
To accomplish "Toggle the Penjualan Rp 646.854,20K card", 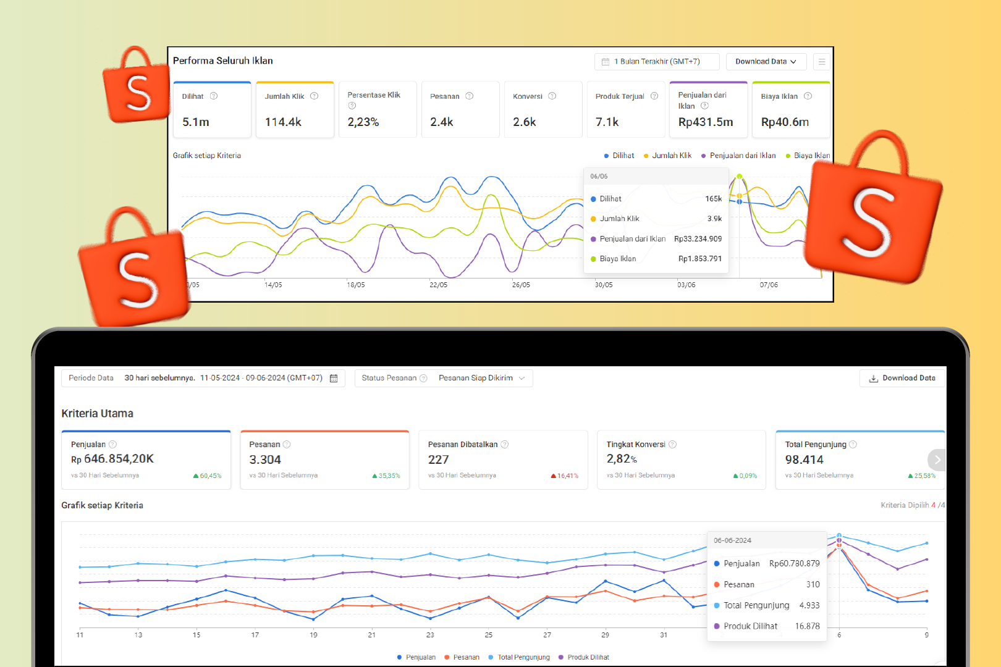I will click(146, 460).
